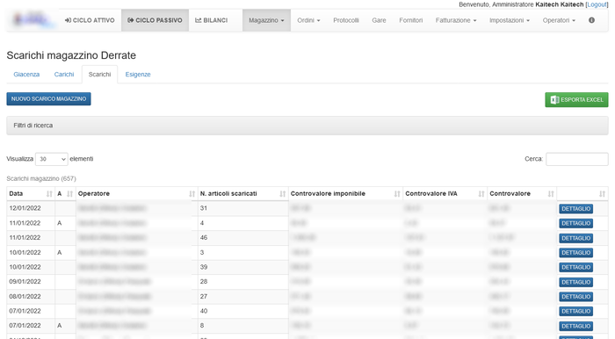Open DETTAGLIO for row with 8 articles
Viewport: 615px width, 339px height.
tap(575, 326)
